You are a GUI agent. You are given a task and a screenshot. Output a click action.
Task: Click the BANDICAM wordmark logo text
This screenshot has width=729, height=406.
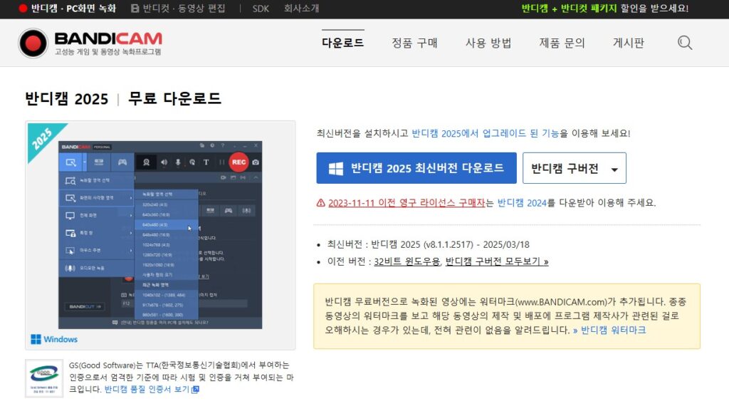coord(108,38)
